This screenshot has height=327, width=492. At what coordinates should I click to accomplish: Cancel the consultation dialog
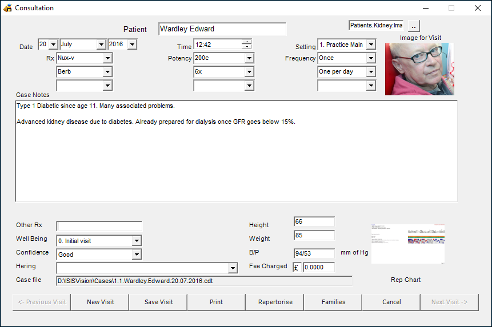pos(391,302)
